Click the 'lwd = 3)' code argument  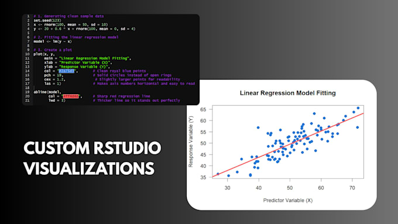(x=57, y=101)
